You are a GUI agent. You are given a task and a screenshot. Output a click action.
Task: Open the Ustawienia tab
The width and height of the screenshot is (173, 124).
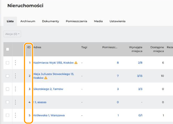pos(117,21)
